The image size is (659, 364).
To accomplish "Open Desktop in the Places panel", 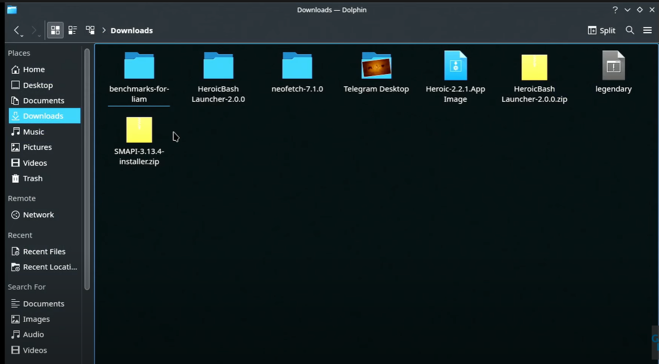I will [44, 85].
